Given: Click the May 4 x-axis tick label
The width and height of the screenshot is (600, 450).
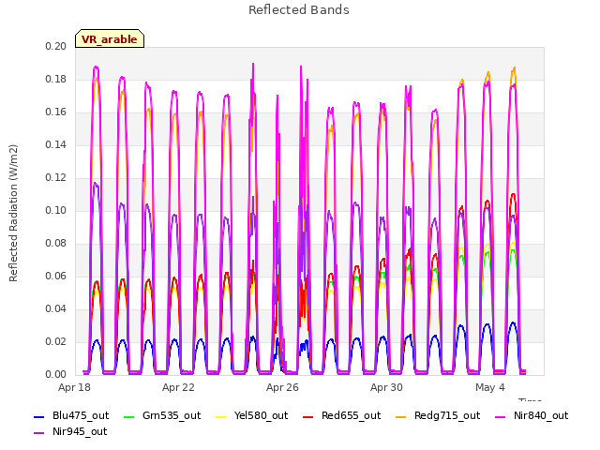Looking at the screenshot, I should pyautogui.click(x=490, y=387).
